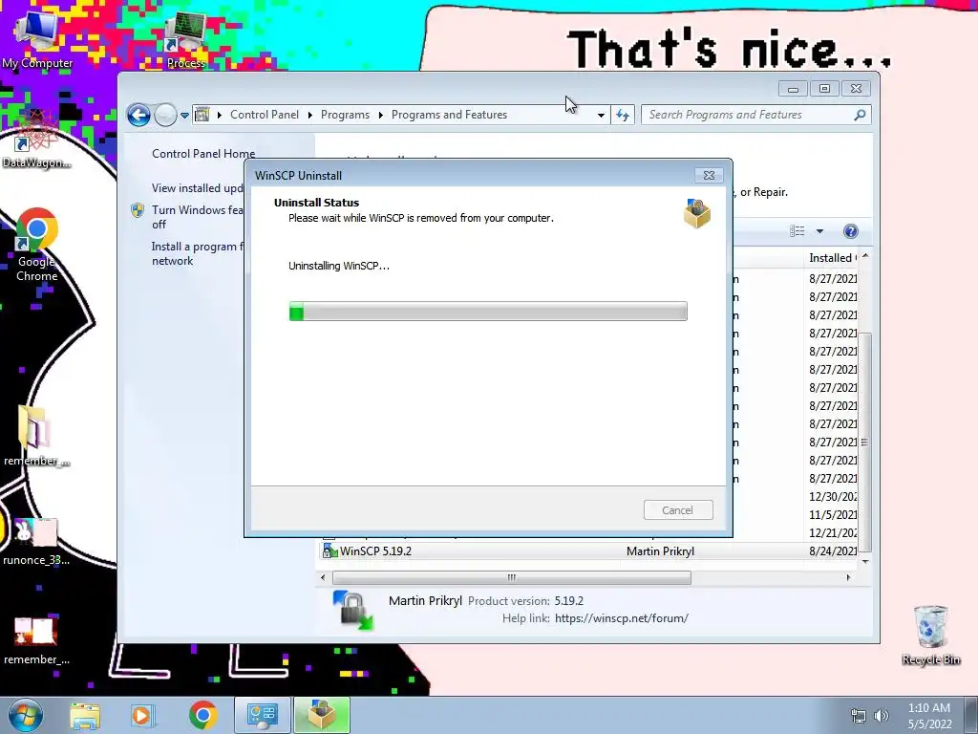Open the address bar history dropdown
This screenshot has height=734, width=978.
[601, 116]
